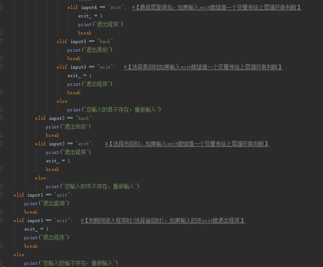Click fold end marker beside break under print("退出市级")
This screenshot has width=323, height=267.
point(1,135)
